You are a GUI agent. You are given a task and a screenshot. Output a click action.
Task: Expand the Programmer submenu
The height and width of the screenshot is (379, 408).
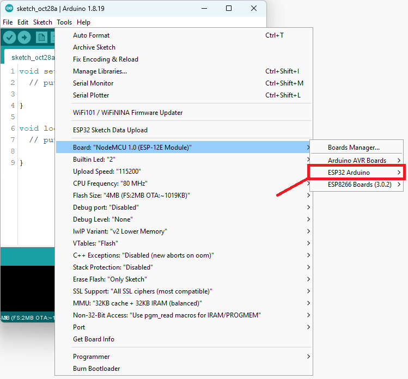coord(184,356)
